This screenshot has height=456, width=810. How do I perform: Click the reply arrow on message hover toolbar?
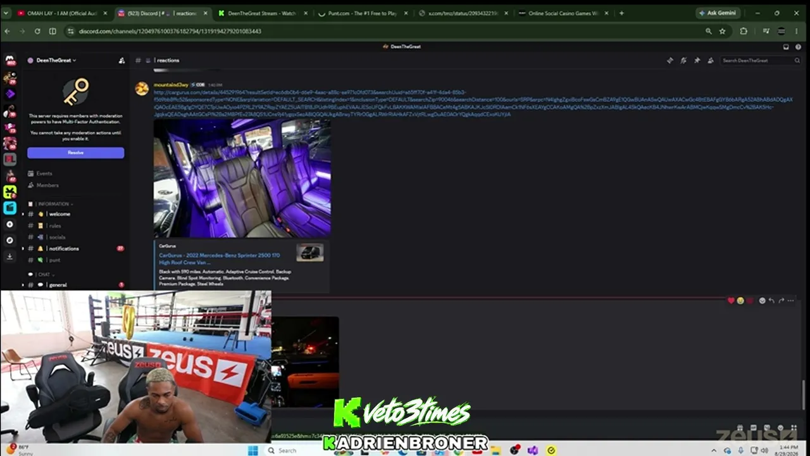point(771,301)
